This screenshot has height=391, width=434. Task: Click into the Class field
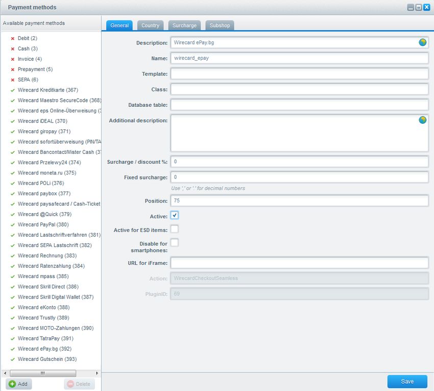(300, 89)
